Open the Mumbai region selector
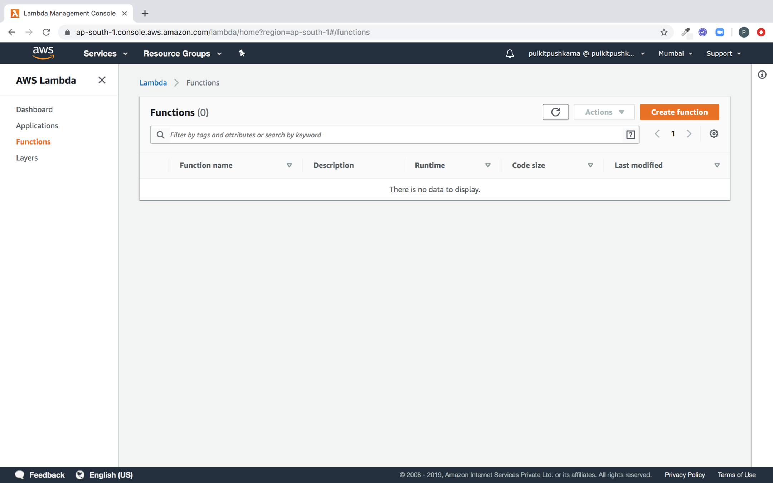This screenshot has width=773, height=483. [x=675, y=53]
